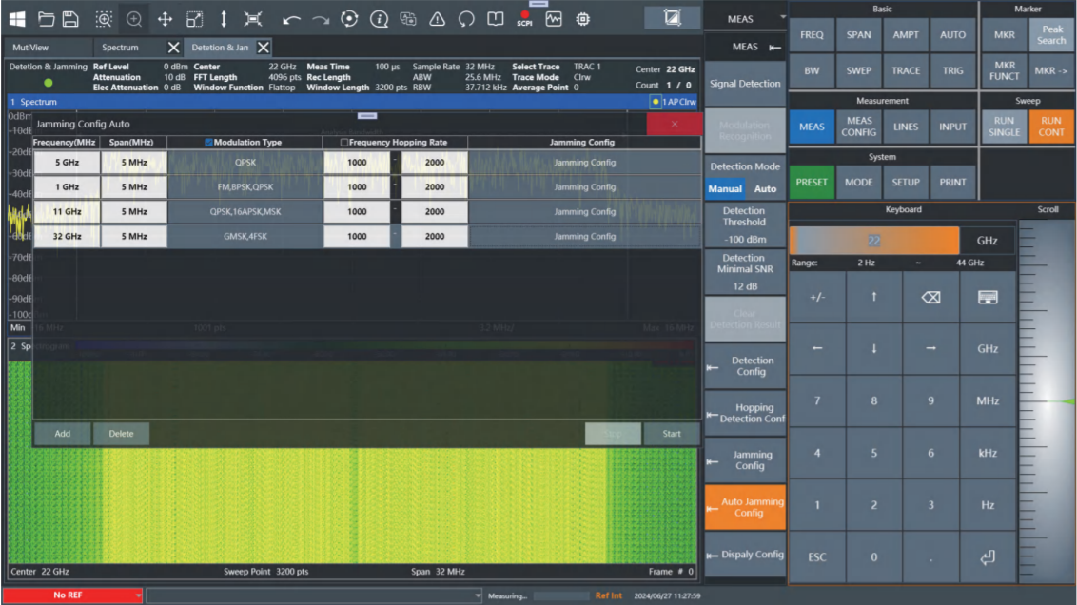Click the RUN CONT sweep button

point(1051,127)
